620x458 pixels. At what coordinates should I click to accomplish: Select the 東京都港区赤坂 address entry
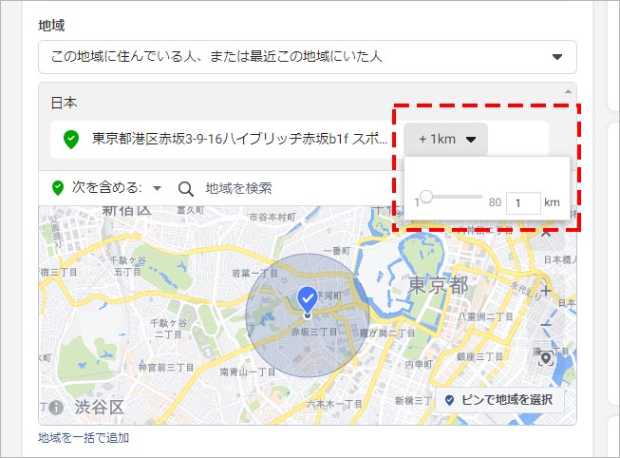tap(239, 140)
